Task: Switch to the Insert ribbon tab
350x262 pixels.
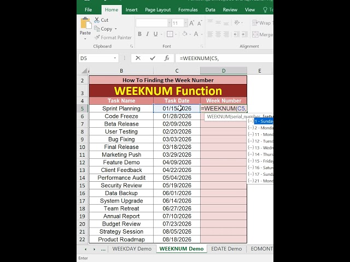Action: [x=131, y=10]
